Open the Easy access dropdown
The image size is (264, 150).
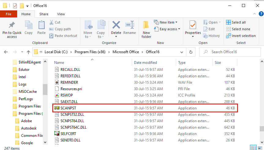pyautogui.click(x=167, y=29)
